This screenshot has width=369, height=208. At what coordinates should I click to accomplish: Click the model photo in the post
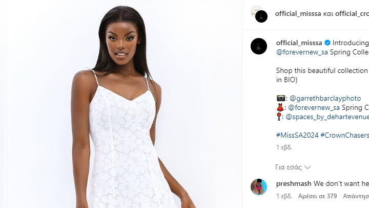point(121,104)
